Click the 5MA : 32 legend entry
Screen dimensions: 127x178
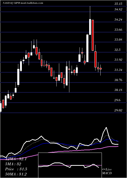[13, 164]
